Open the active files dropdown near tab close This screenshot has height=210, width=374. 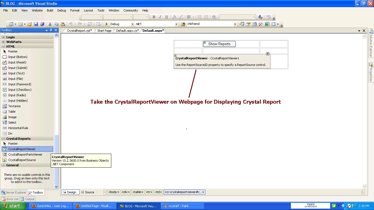pyautogui.click(x=359, y=31)
